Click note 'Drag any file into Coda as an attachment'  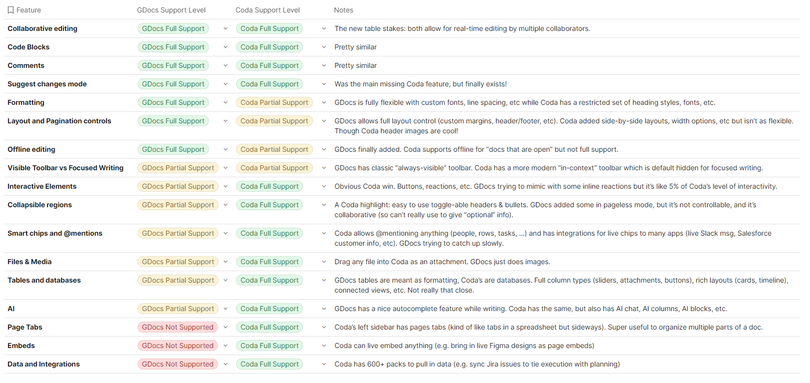click(442, 262)
